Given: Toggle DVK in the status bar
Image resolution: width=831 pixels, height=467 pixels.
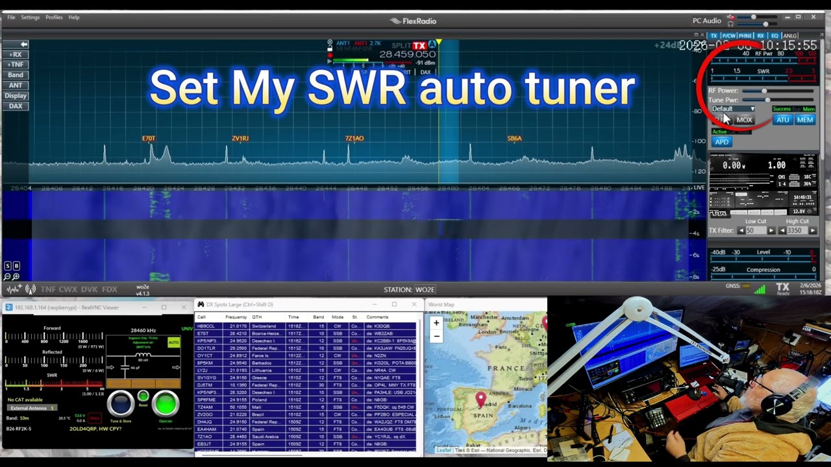Looking at the screenshot, I should (x=90, y=289).
